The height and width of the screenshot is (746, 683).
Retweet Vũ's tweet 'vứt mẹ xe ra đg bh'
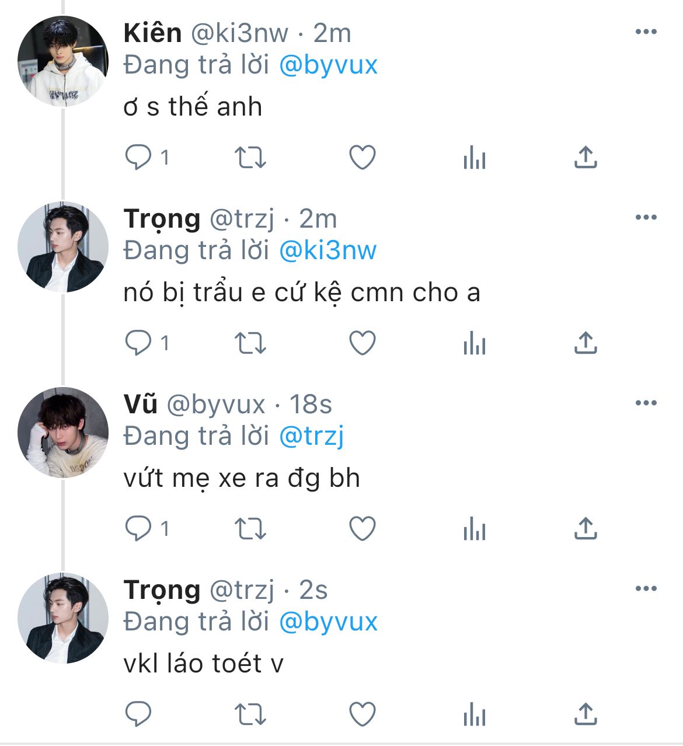coord(250,529)
